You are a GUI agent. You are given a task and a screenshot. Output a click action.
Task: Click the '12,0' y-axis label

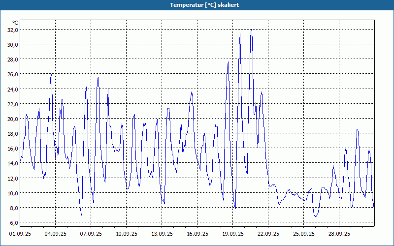(13, 178)
